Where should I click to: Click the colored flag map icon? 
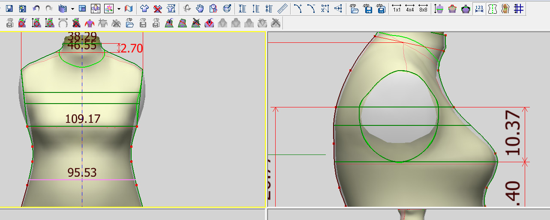[x=129, y=8]
